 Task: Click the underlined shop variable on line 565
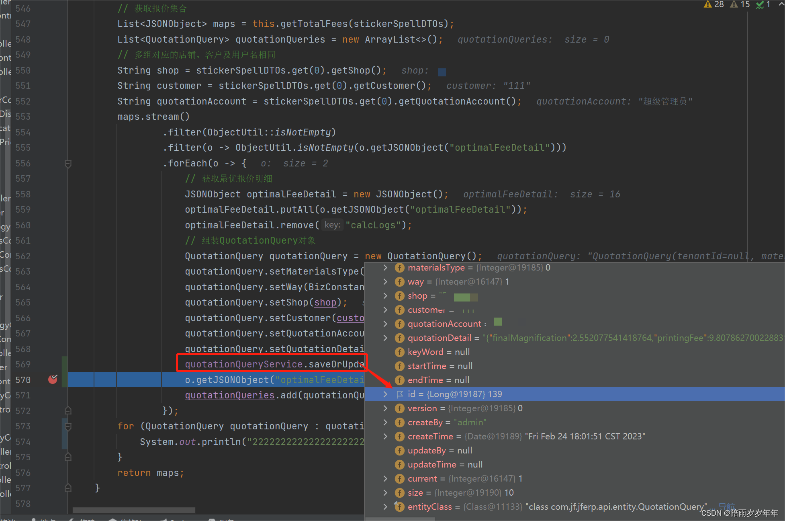coord(325,302)
